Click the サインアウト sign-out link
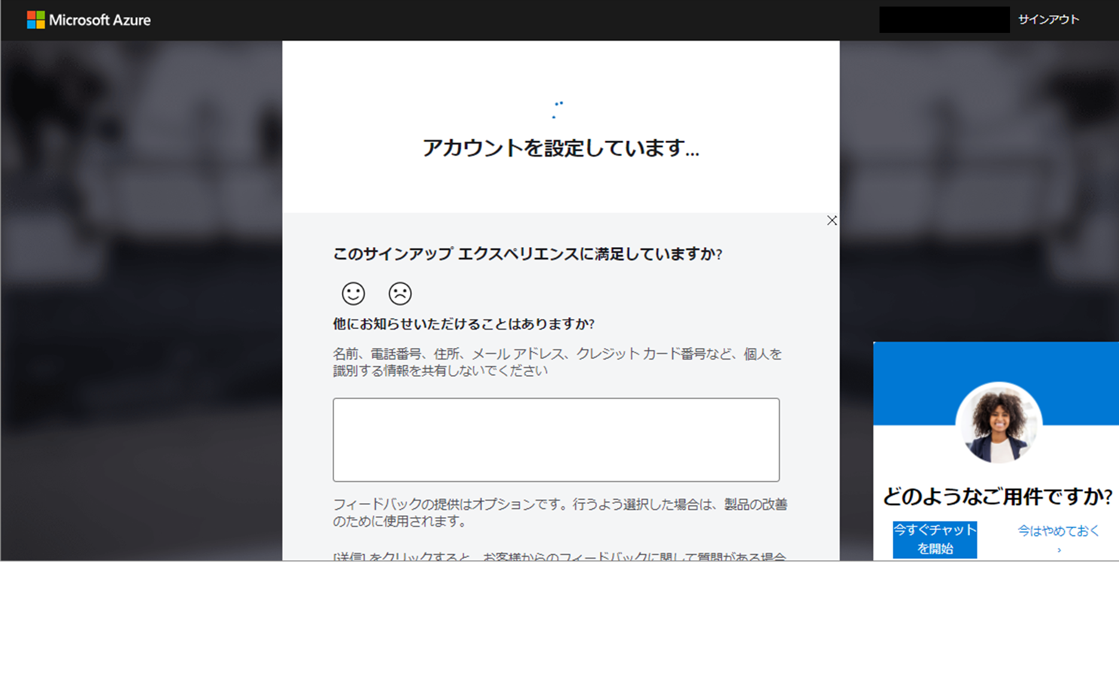Viewport: 1119px width, 673px height. (1048, 20)
